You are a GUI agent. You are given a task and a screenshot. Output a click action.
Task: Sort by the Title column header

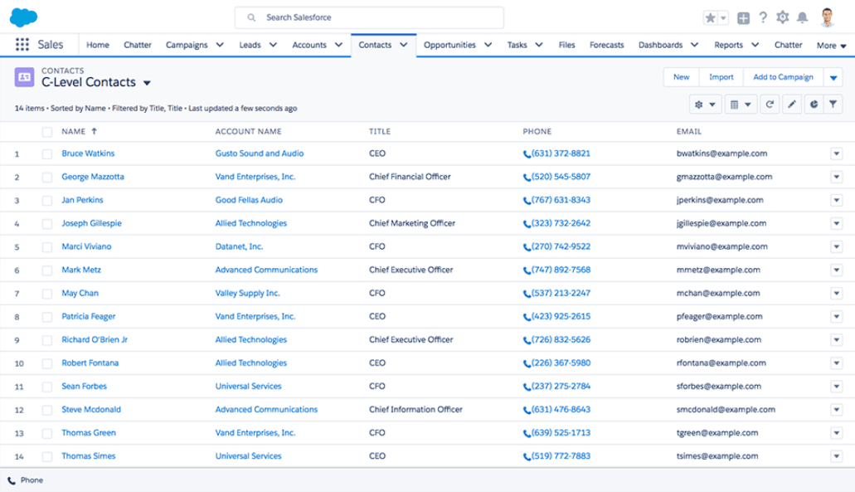coord(380,131)
